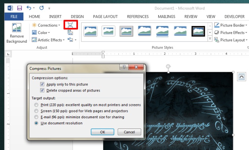
Task: Open the Layout Options button beside picture
Action: pyautogui.click(x=241, y=77)
